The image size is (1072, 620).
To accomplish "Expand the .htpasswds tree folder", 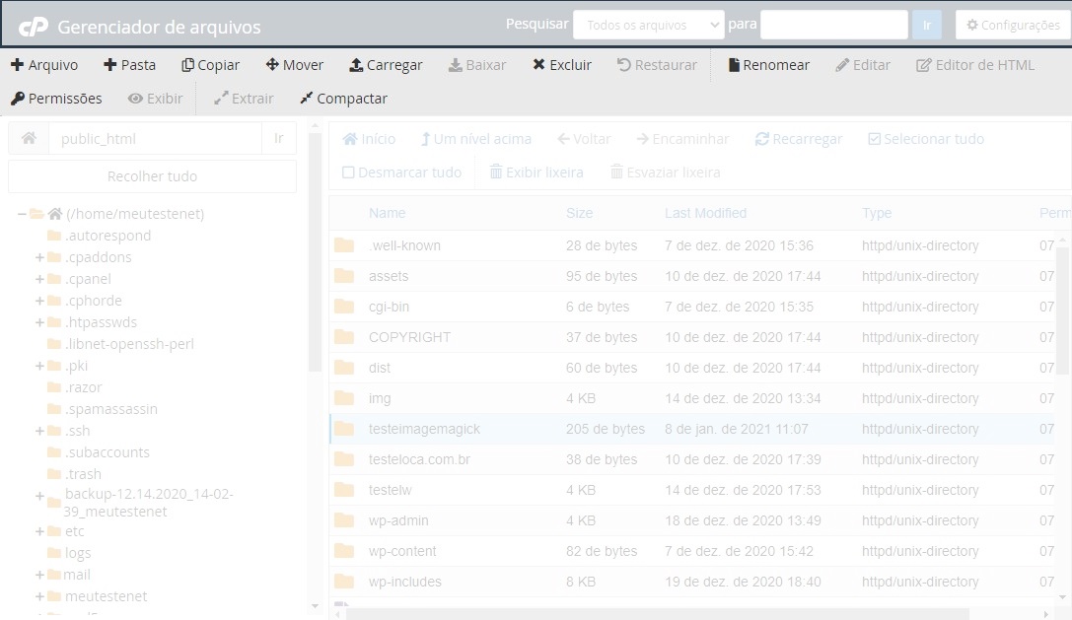I will (39, 322).
